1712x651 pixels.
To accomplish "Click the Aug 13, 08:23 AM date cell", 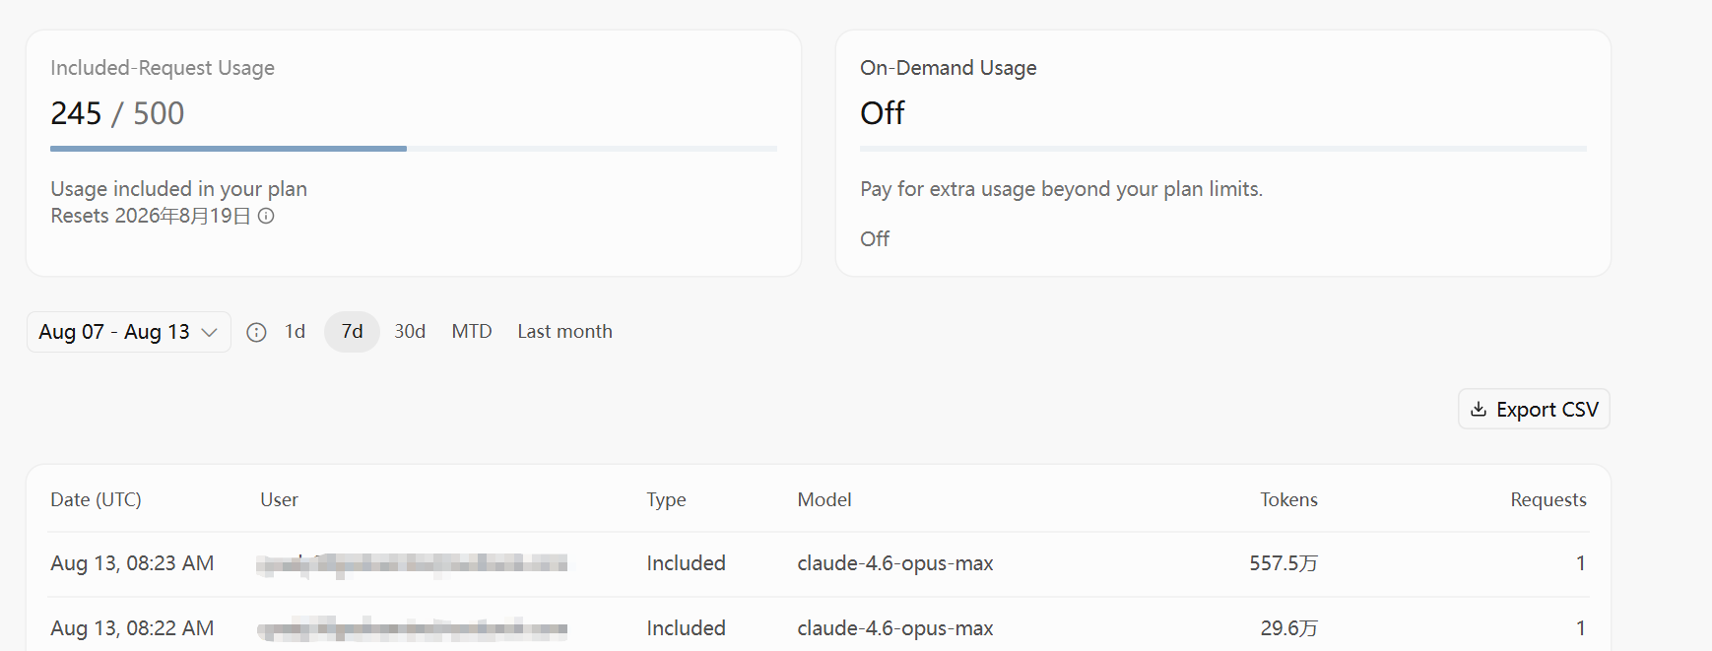I will (x=132, y=563).
